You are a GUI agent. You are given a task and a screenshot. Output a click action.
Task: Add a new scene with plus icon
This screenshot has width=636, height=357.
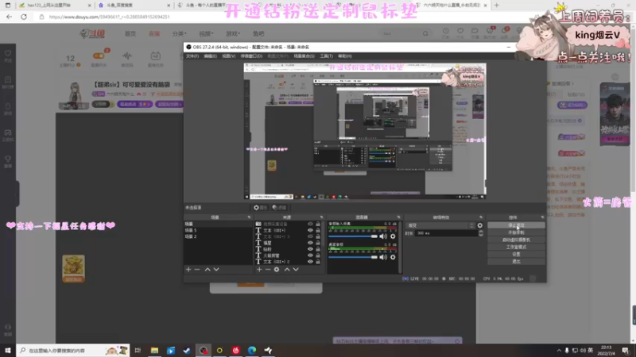188,270
